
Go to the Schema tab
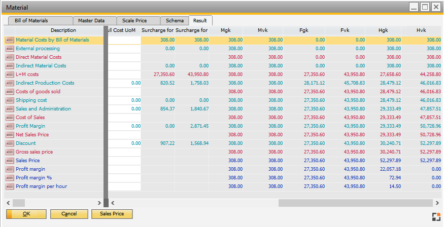tap(174, 21)
